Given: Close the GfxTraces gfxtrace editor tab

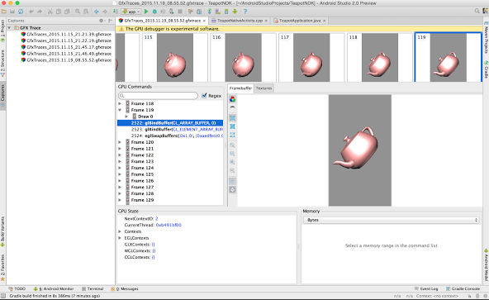Looking at the screenshot, I should 205,21.
